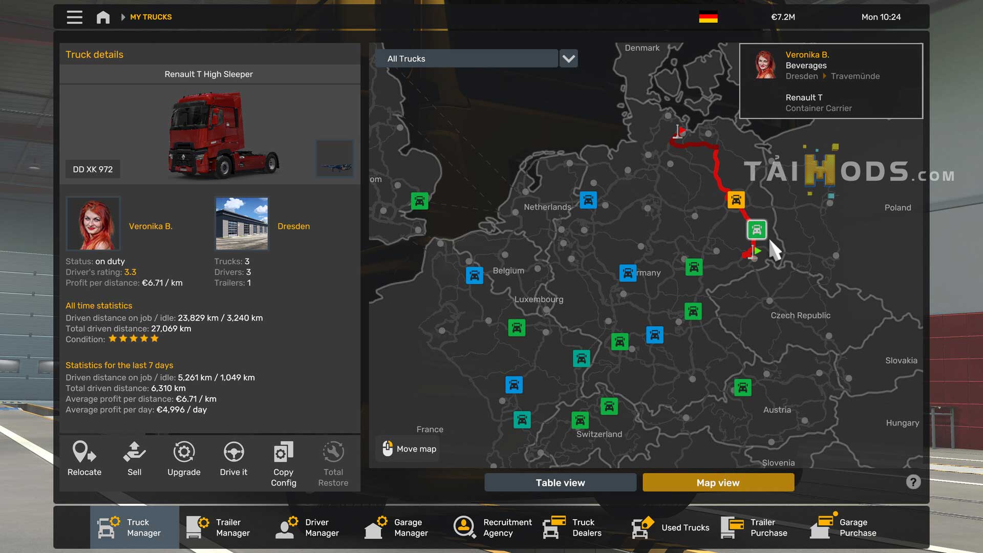Screen dimensions: 983x553
Task: Expand the All Trucks dropdown arrow
Action: click(568, 58)
